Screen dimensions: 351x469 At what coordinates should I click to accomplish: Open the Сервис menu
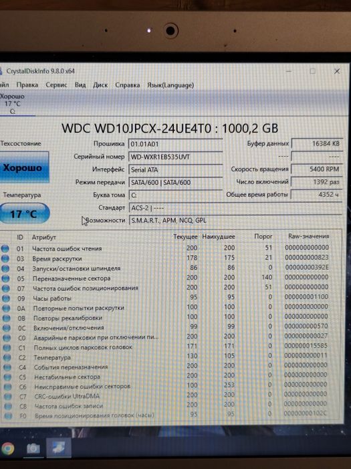56,85
